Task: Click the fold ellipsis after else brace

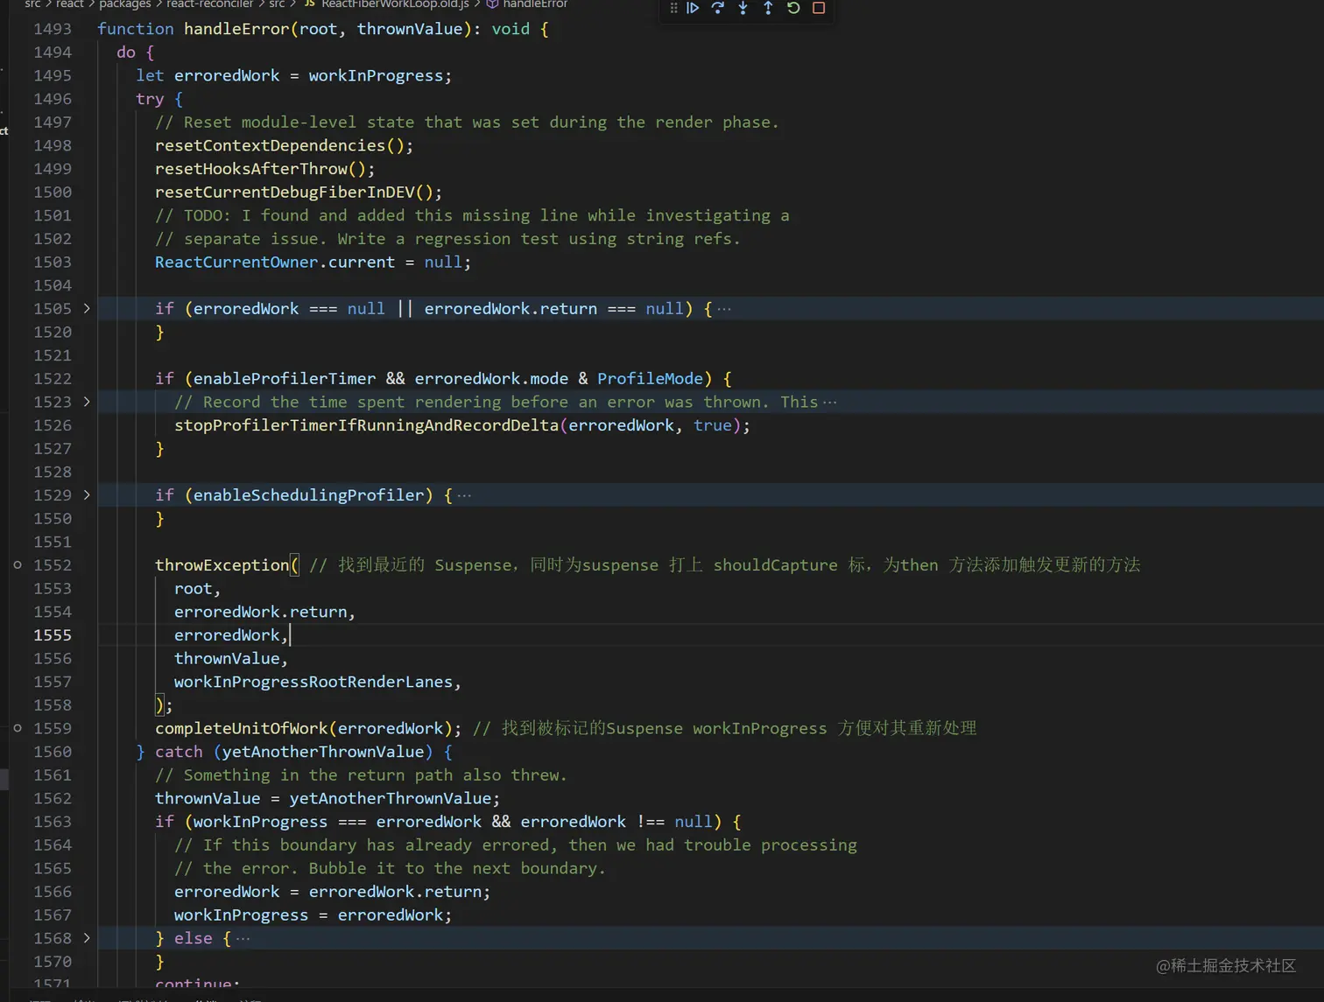Action: 243,939
